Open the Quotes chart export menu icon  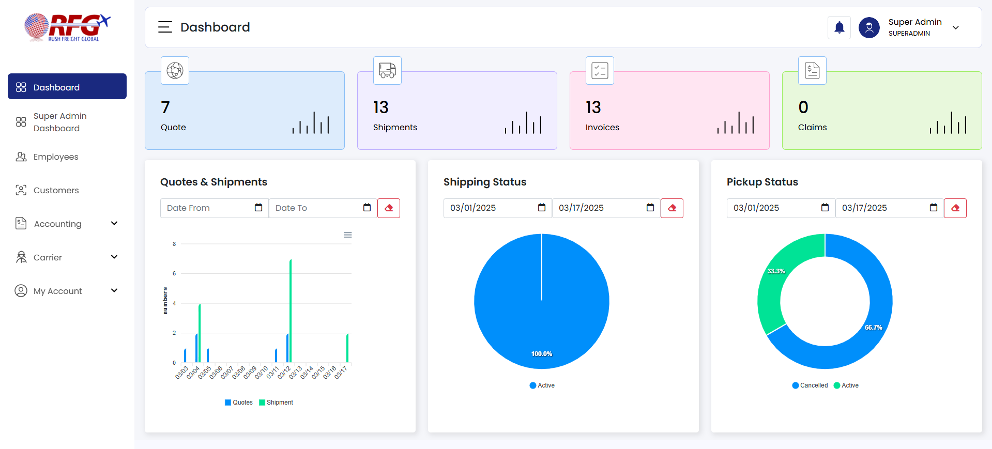click(x=348, y=235)
